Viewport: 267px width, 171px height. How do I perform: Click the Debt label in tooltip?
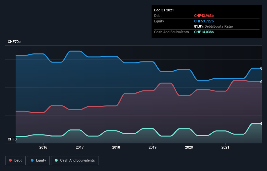click(158, 16)
